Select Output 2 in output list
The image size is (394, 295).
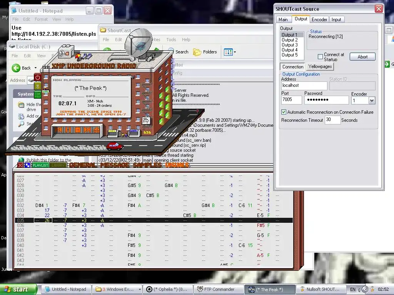coord(292,40)
